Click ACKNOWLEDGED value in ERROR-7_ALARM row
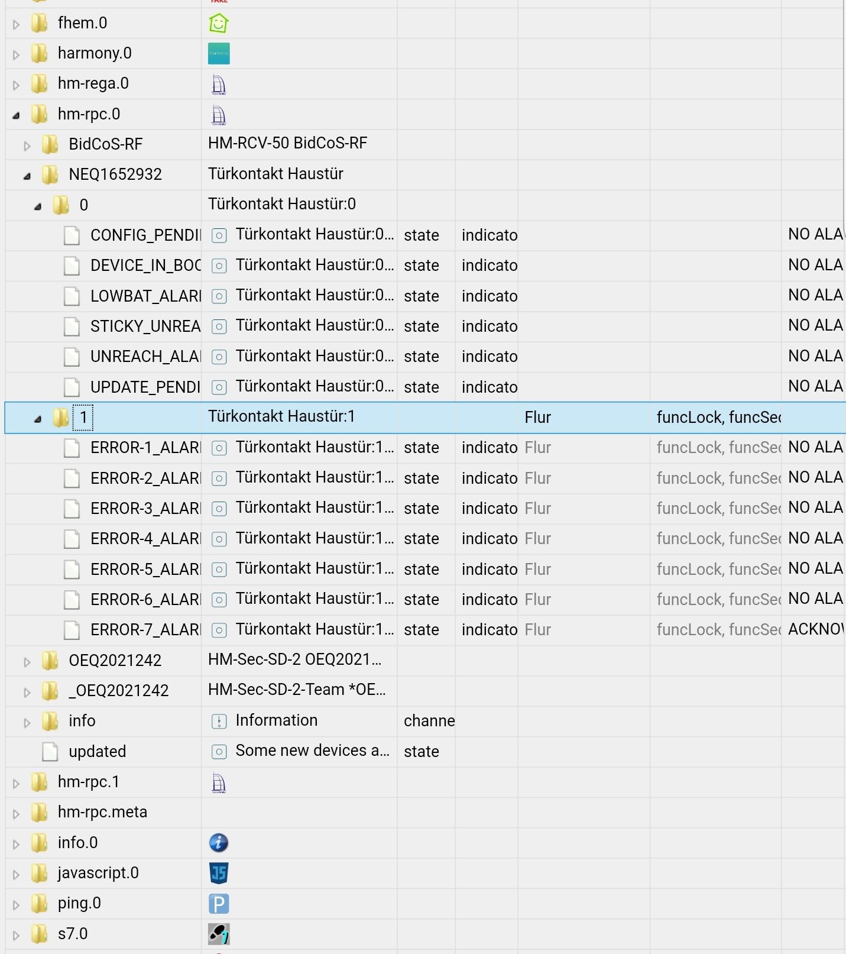 [x=816, y=629]
